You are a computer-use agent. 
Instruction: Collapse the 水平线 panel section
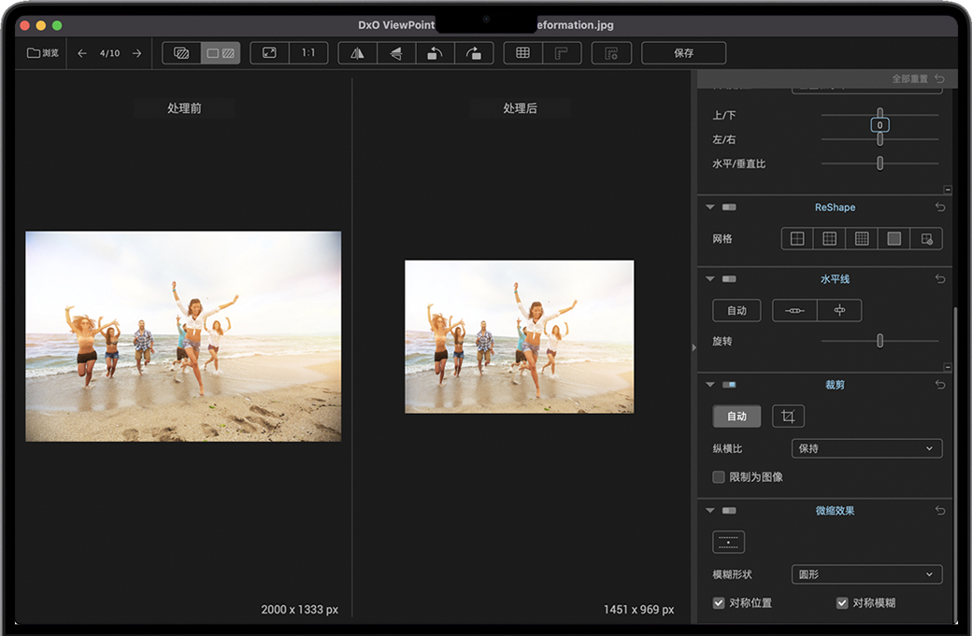tap(709, 279)
